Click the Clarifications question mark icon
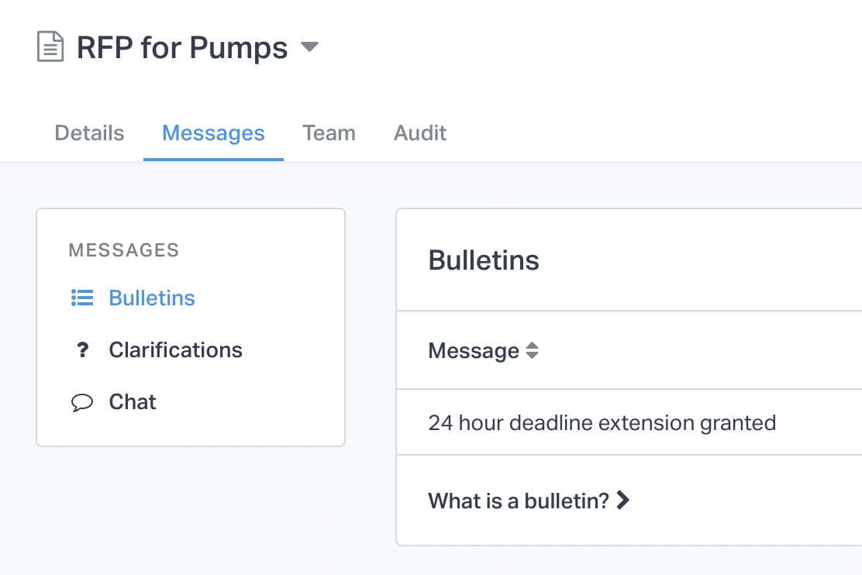This screenshot has width=862, height=575. coord(82,349)
